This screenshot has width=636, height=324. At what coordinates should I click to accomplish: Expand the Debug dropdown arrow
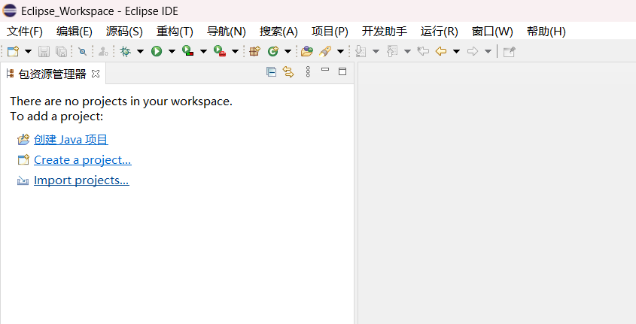tap(140, 51)
